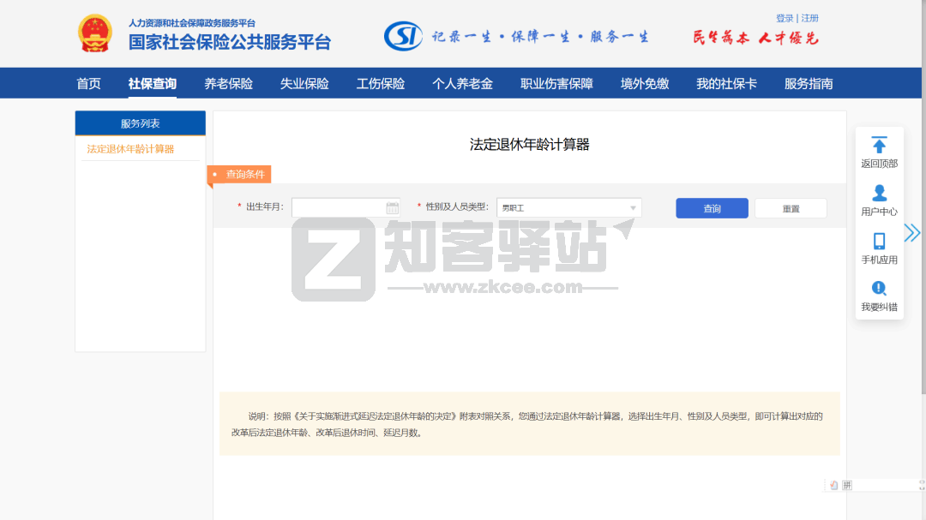Image resolution: width=926 pixels, height=520 pixels.
Task: Click the 登录 login link
Action: [x=785, y=18]
